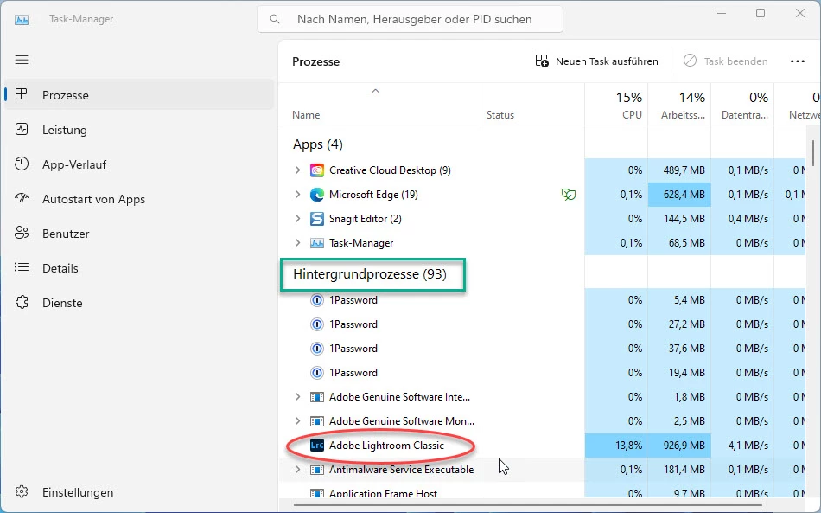This screenshot has height=513, width=821.
Task: Click the 926,9 MB memory cell
Action: click(x=679, y=445)
